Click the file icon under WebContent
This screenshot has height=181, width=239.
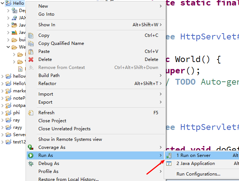20,69
